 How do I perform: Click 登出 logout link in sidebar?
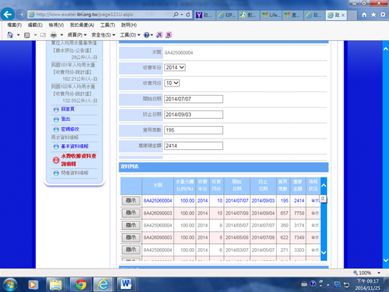(66, 119)
